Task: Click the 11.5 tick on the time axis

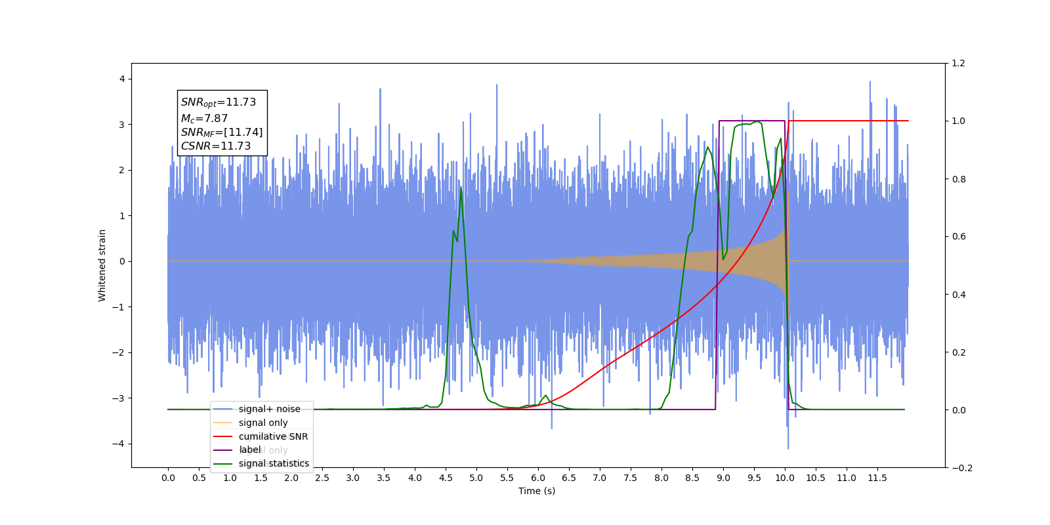Action: pos(877,478)
